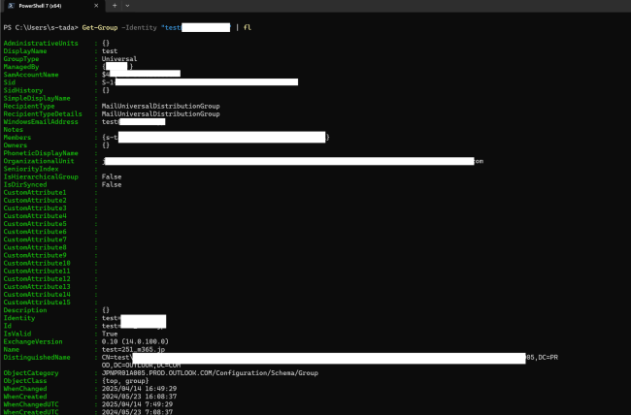Expand the new tab profile dropdown
This screenshot has width=631, height=415.
click(129, 6)
